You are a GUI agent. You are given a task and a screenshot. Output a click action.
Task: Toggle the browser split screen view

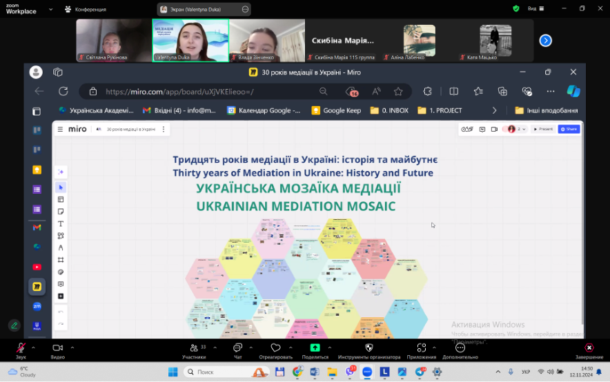pyautogui.click(x=453, y=91)
